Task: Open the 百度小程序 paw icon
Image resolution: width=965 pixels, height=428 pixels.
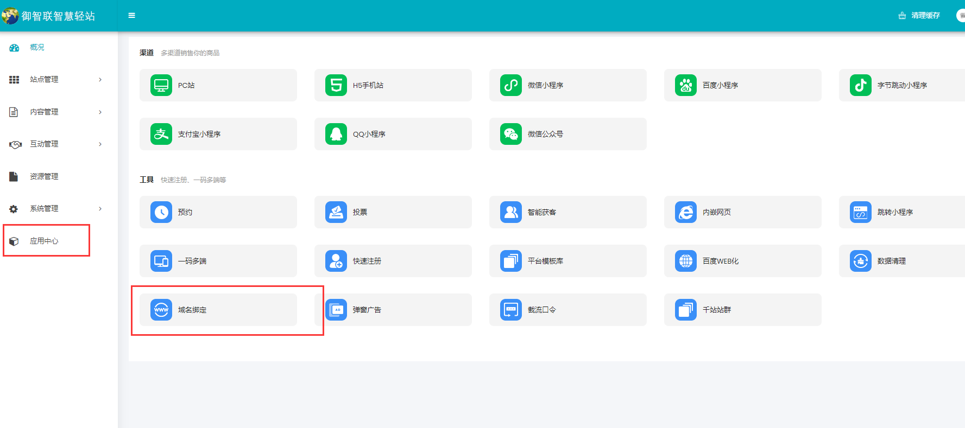Action: click(686, 85)
